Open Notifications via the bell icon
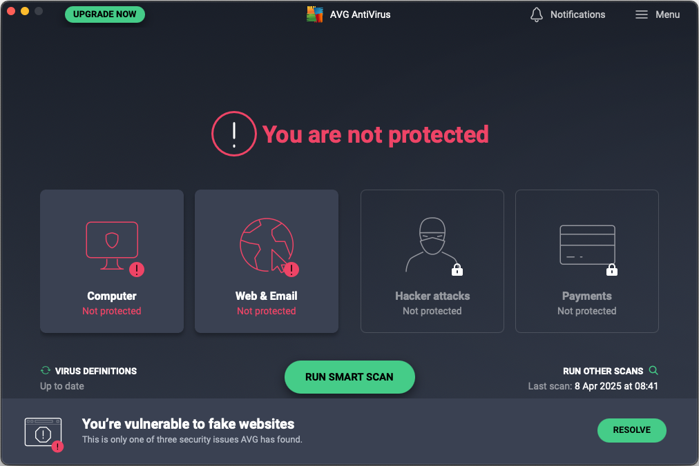This screenshot has height=466, width=699. coord(536,14)
